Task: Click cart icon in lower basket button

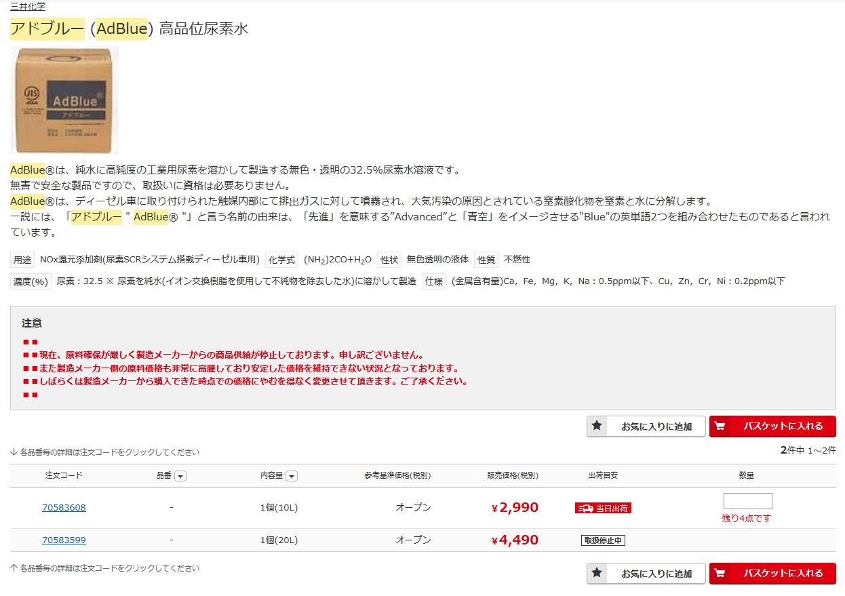Action: [720, 574]
